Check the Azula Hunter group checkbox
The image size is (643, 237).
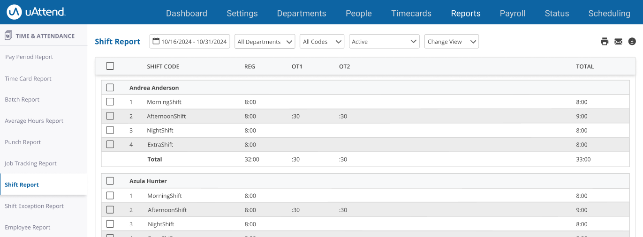[110, 181]
